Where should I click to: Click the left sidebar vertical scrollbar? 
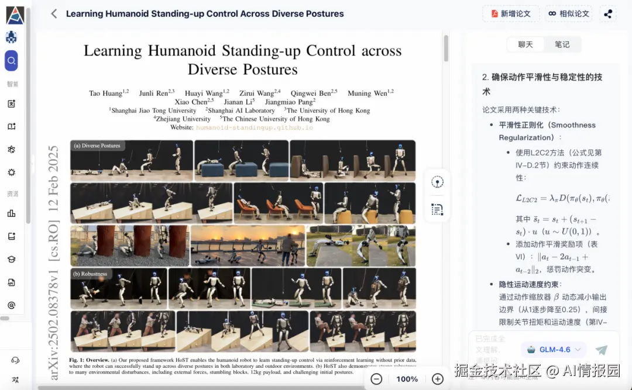point(28,117)
